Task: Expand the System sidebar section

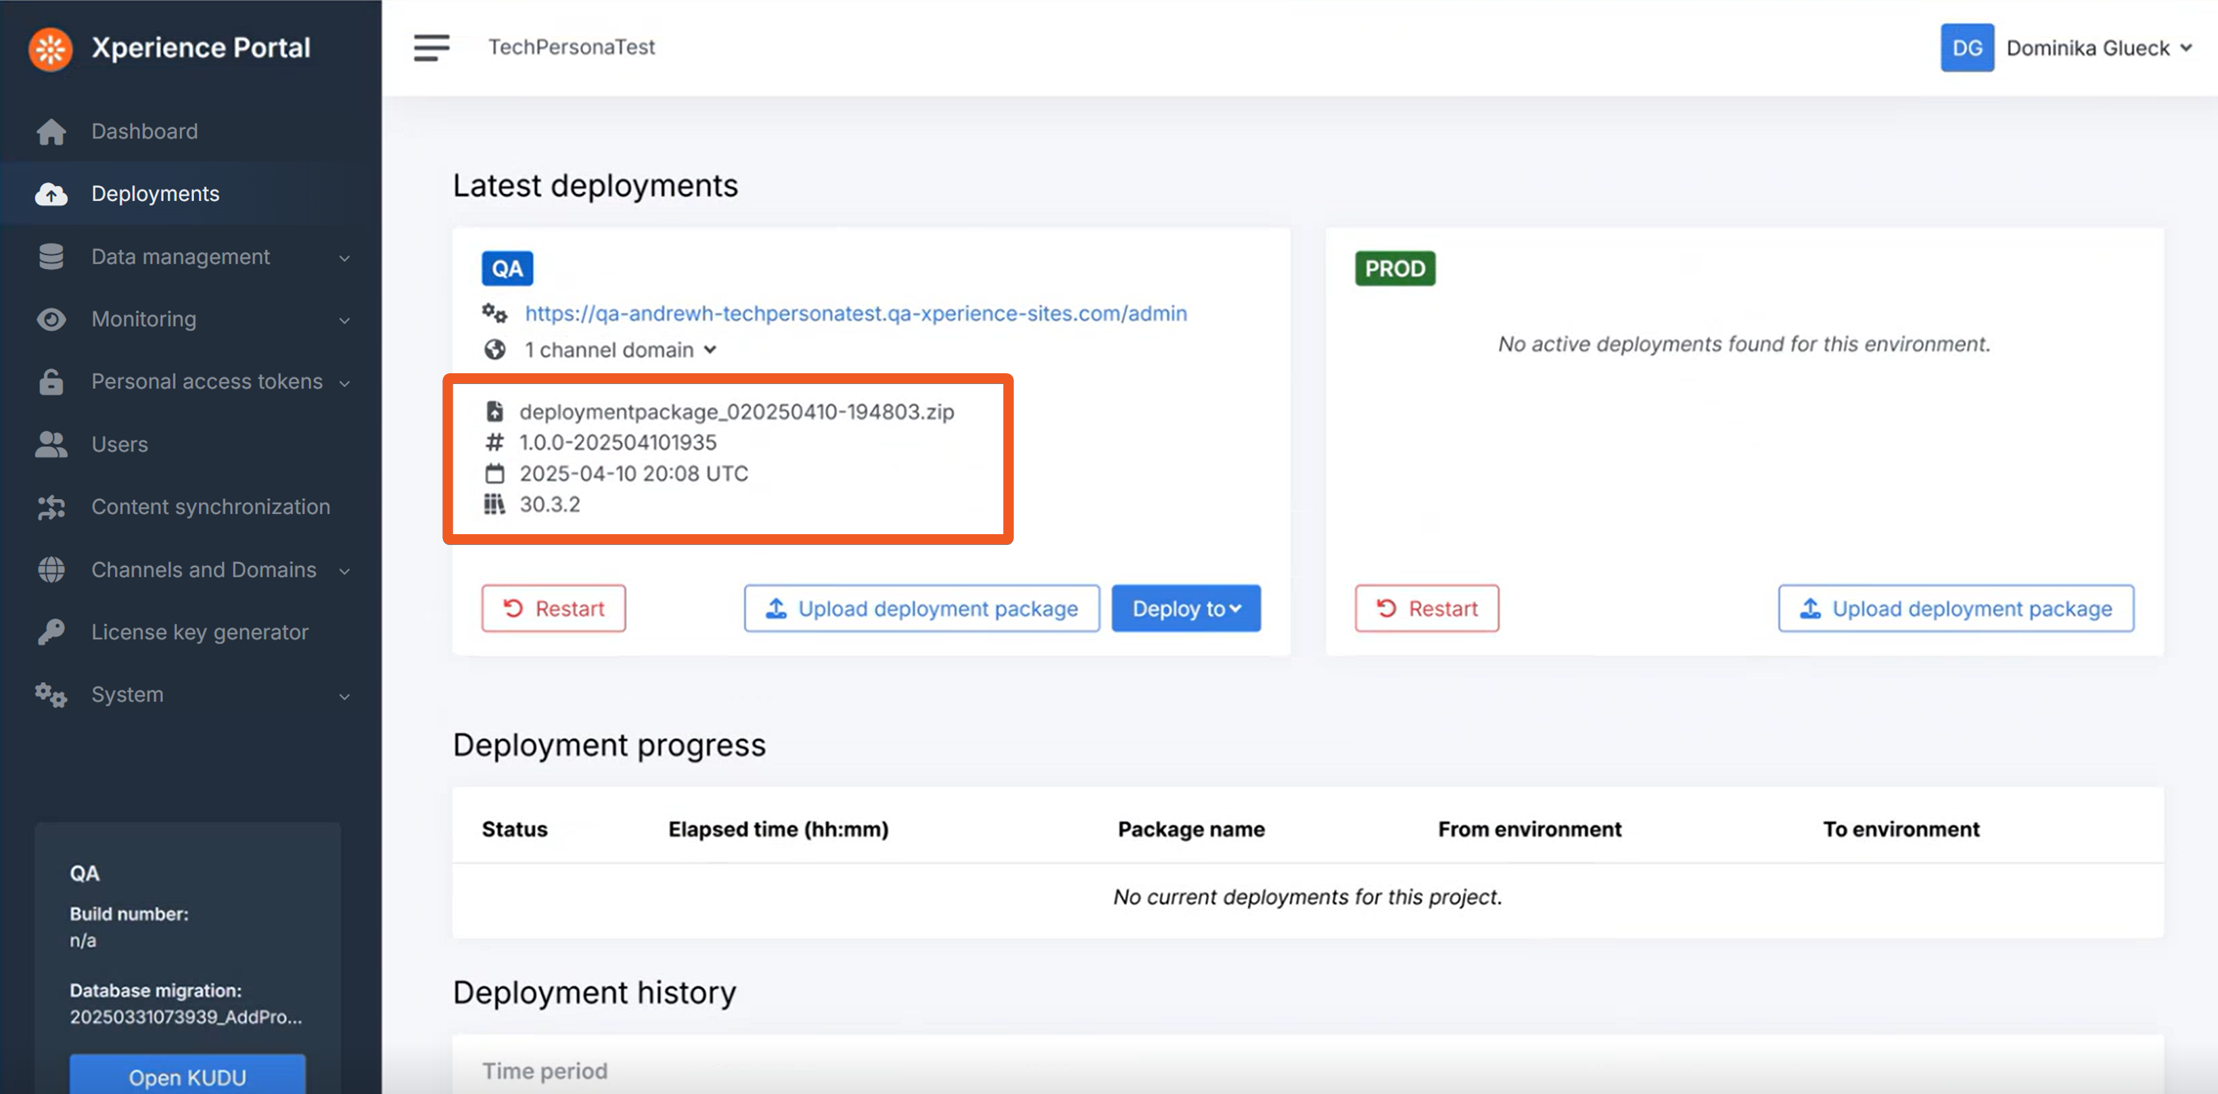Action: pos(127,694)
